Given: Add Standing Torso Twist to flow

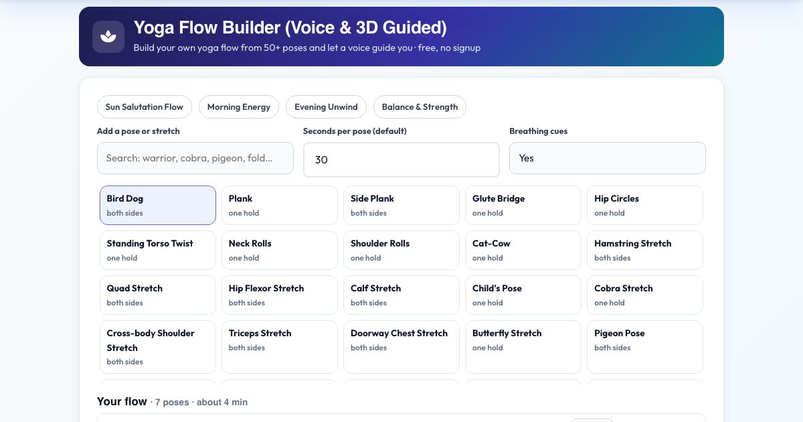Looking at the screenshot, I should (x=158, y=250).
